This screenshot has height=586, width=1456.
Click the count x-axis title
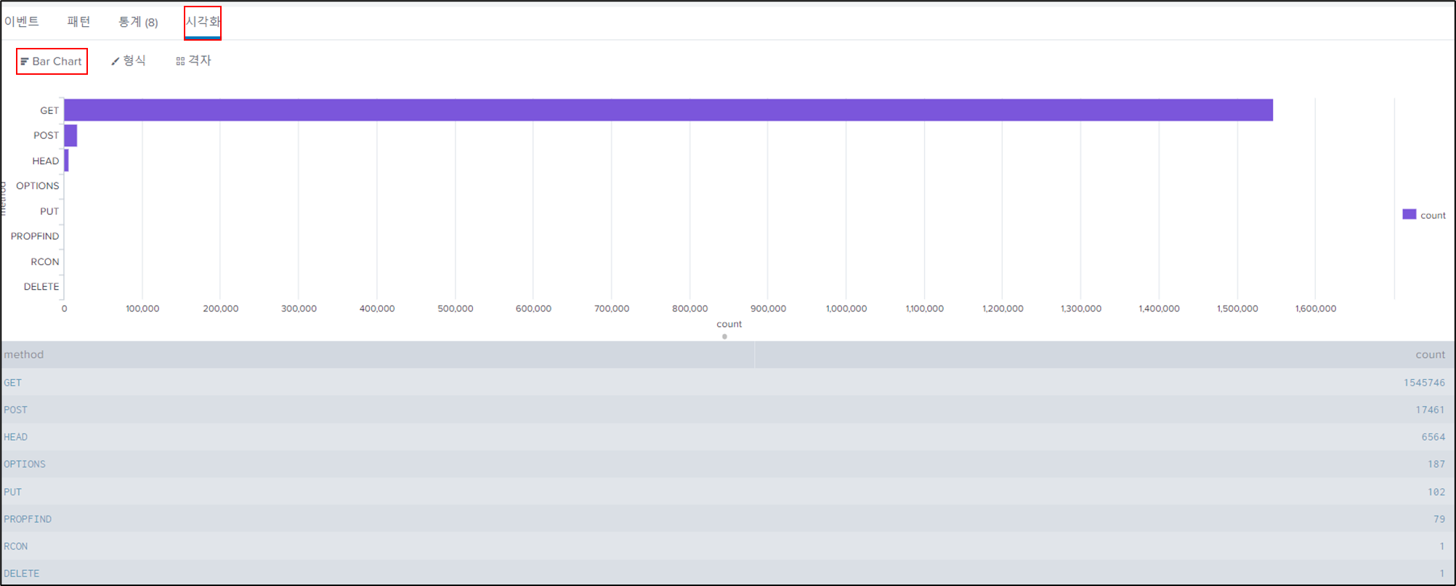(x=729, y=324)
